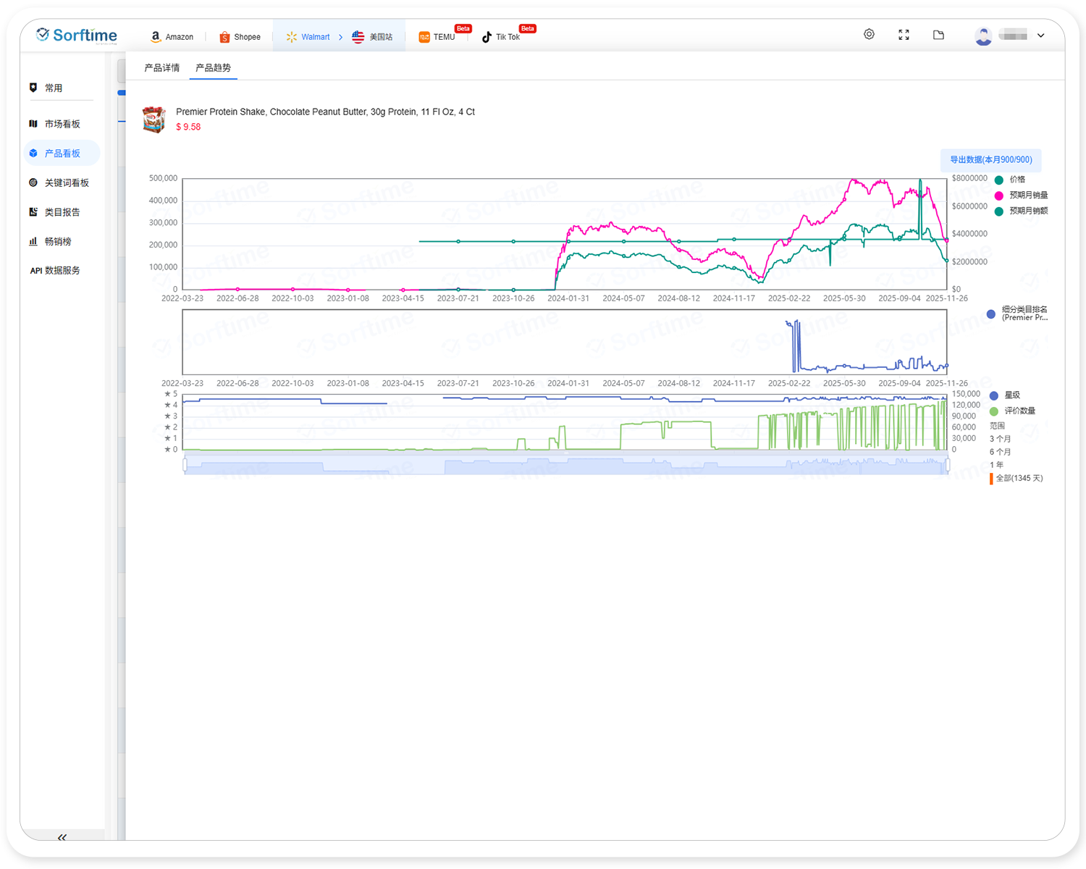This screenshot has width=1086, height=869.
Task: Collapse sidebar with double-chevron icon
Action: coord(62,837)
